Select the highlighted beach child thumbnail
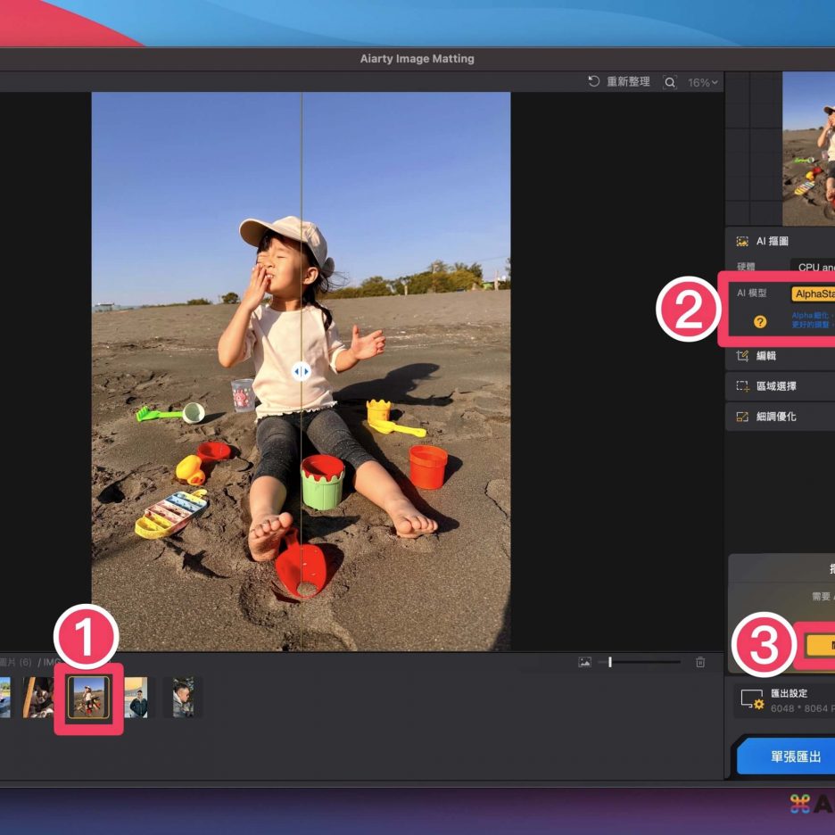Image resolution: width=835 pixels, height=835 pixels. pos(89,697)
